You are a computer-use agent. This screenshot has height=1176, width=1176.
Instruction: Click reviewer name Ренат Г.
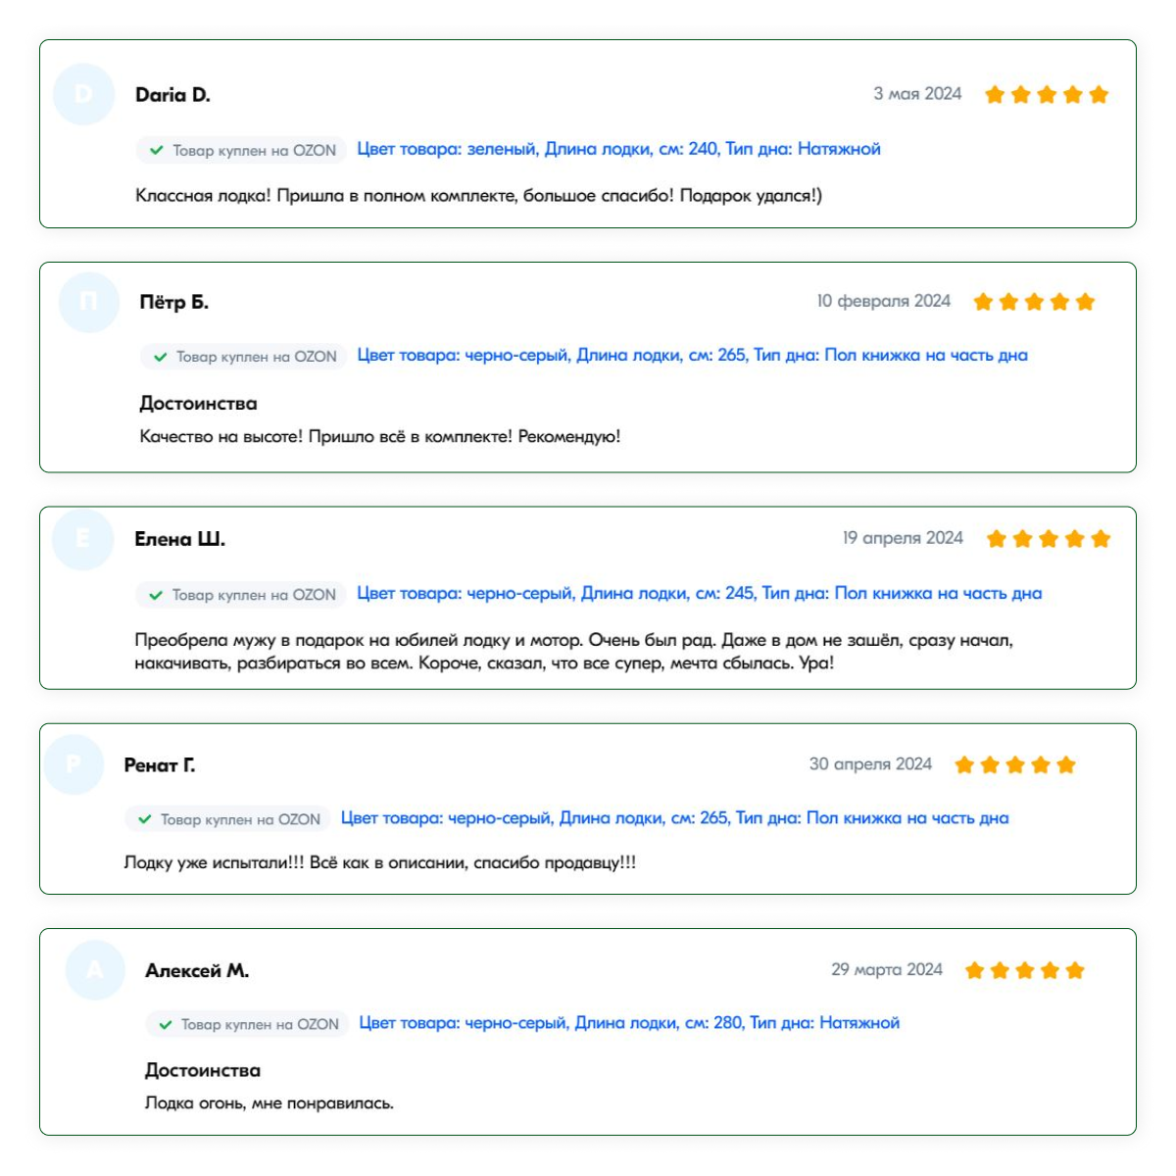point(160,765)
